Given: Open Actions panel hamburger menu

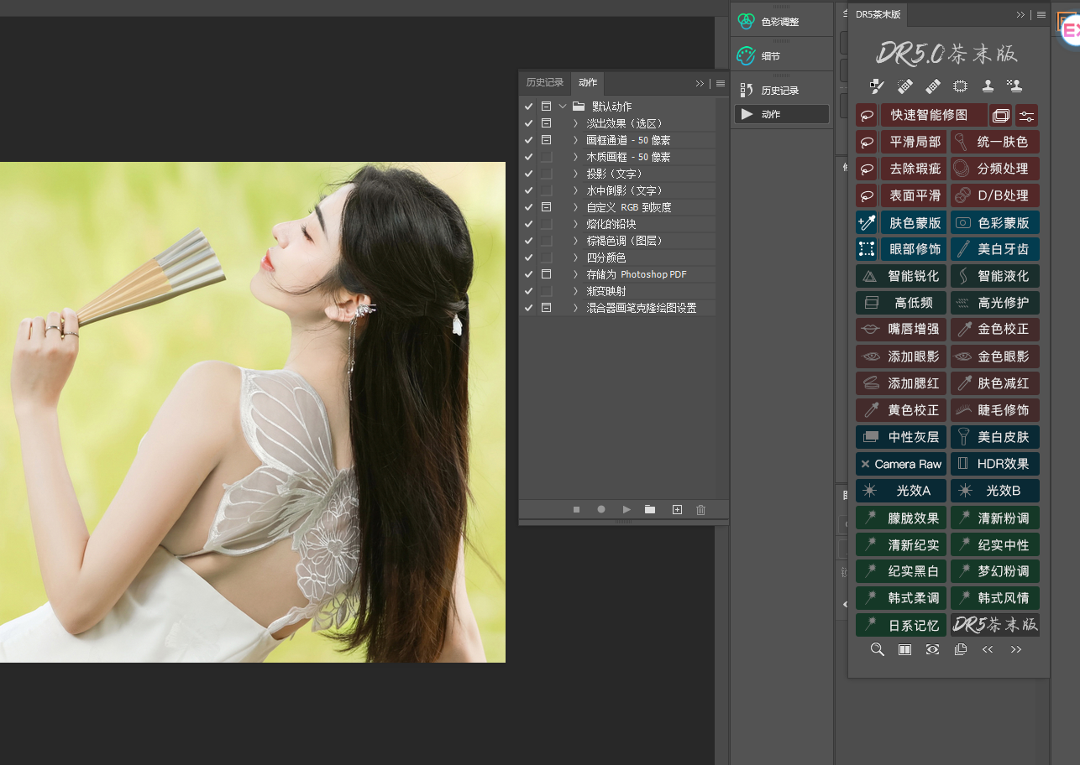Looking at the screenshot, I should 721,83.
